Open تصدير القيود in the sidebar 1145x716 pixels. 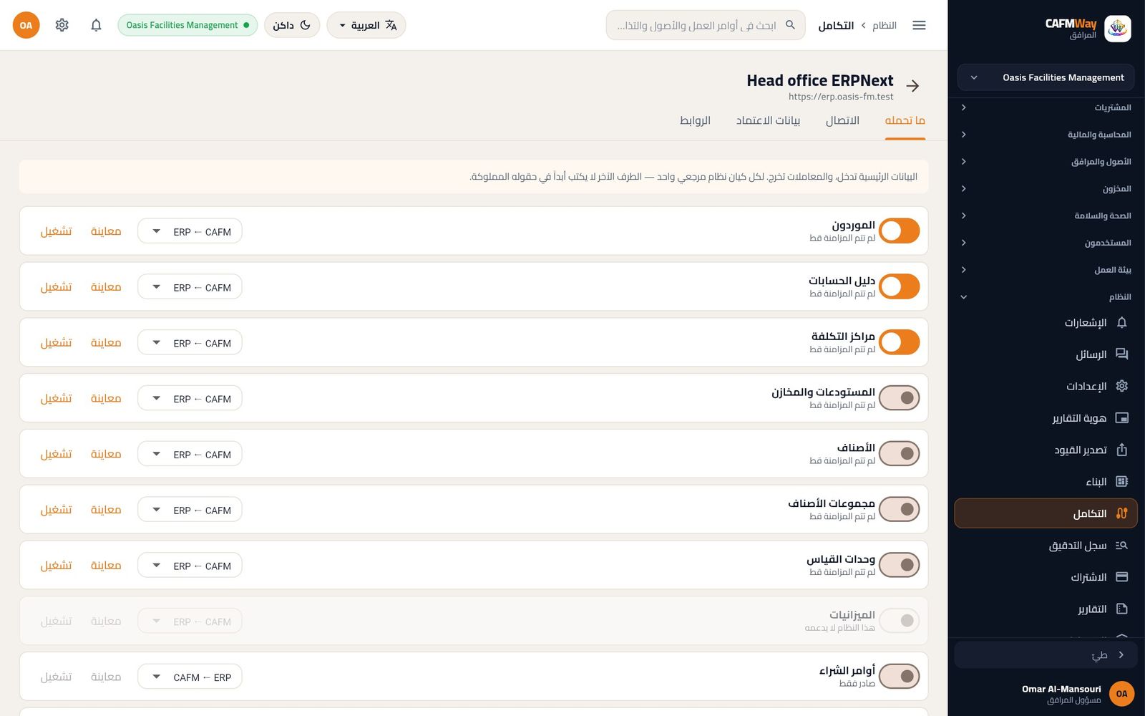tap(1046, 450)
